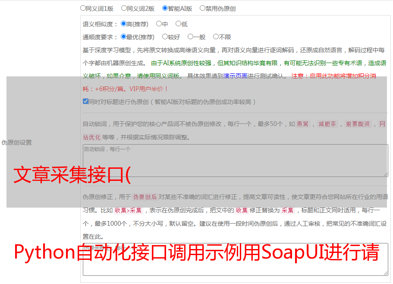393x284 pixels.
Task: Set 通顺度要求 to 较好
Action: click(165, 37)
